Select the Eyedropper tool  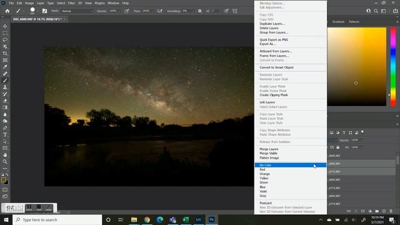tap(5, 67)
